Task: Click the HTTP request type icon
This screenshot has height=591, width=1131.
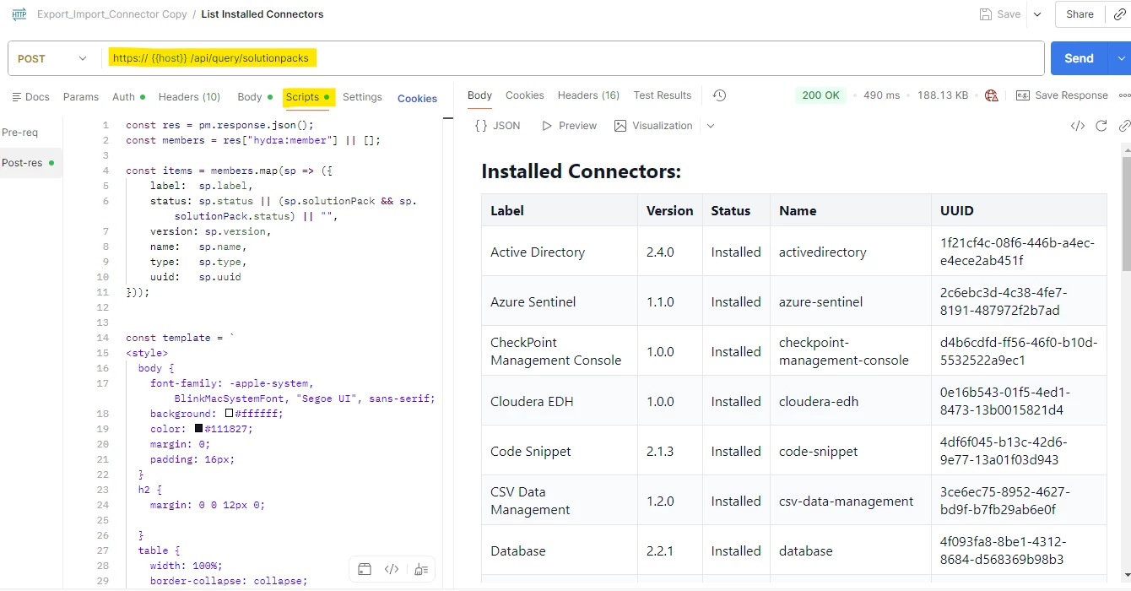Action: (x=19, y=14)
